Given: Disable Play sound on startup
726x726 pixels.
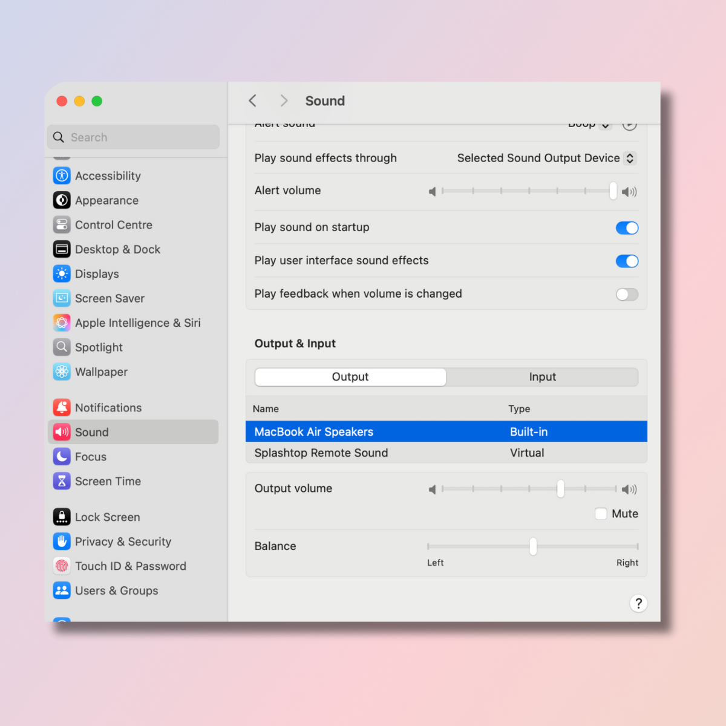Looking at the screenshot, I should tap(627, 228).
